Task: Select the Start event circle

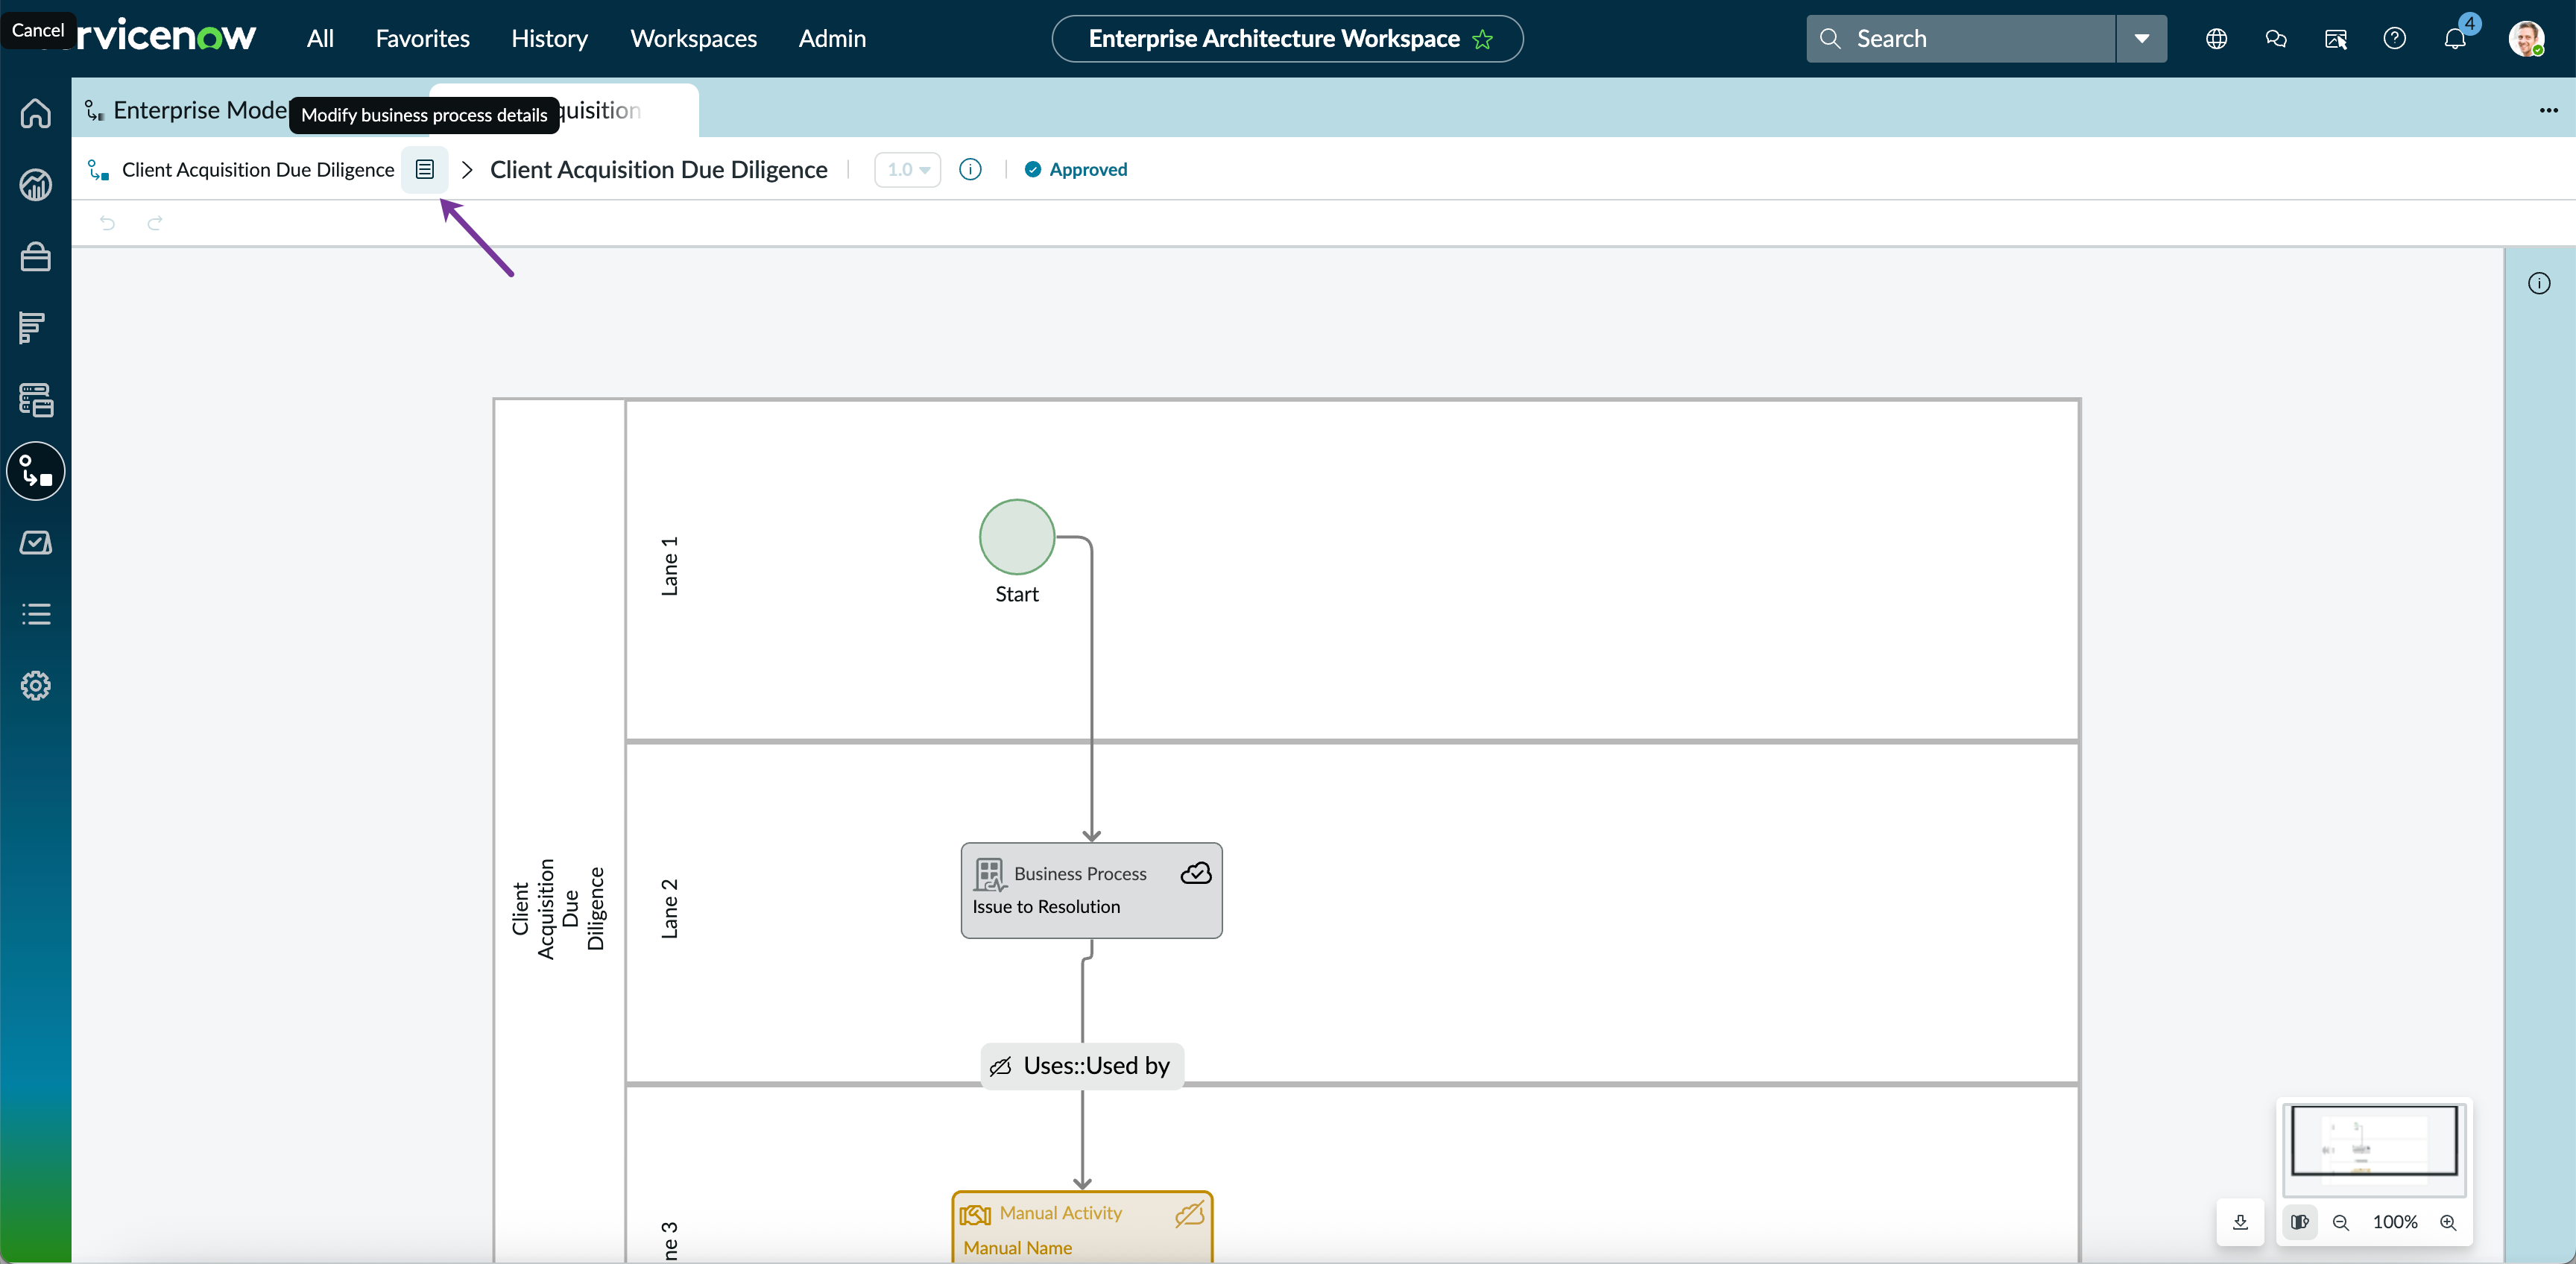Action: (x=1017, y=537)
